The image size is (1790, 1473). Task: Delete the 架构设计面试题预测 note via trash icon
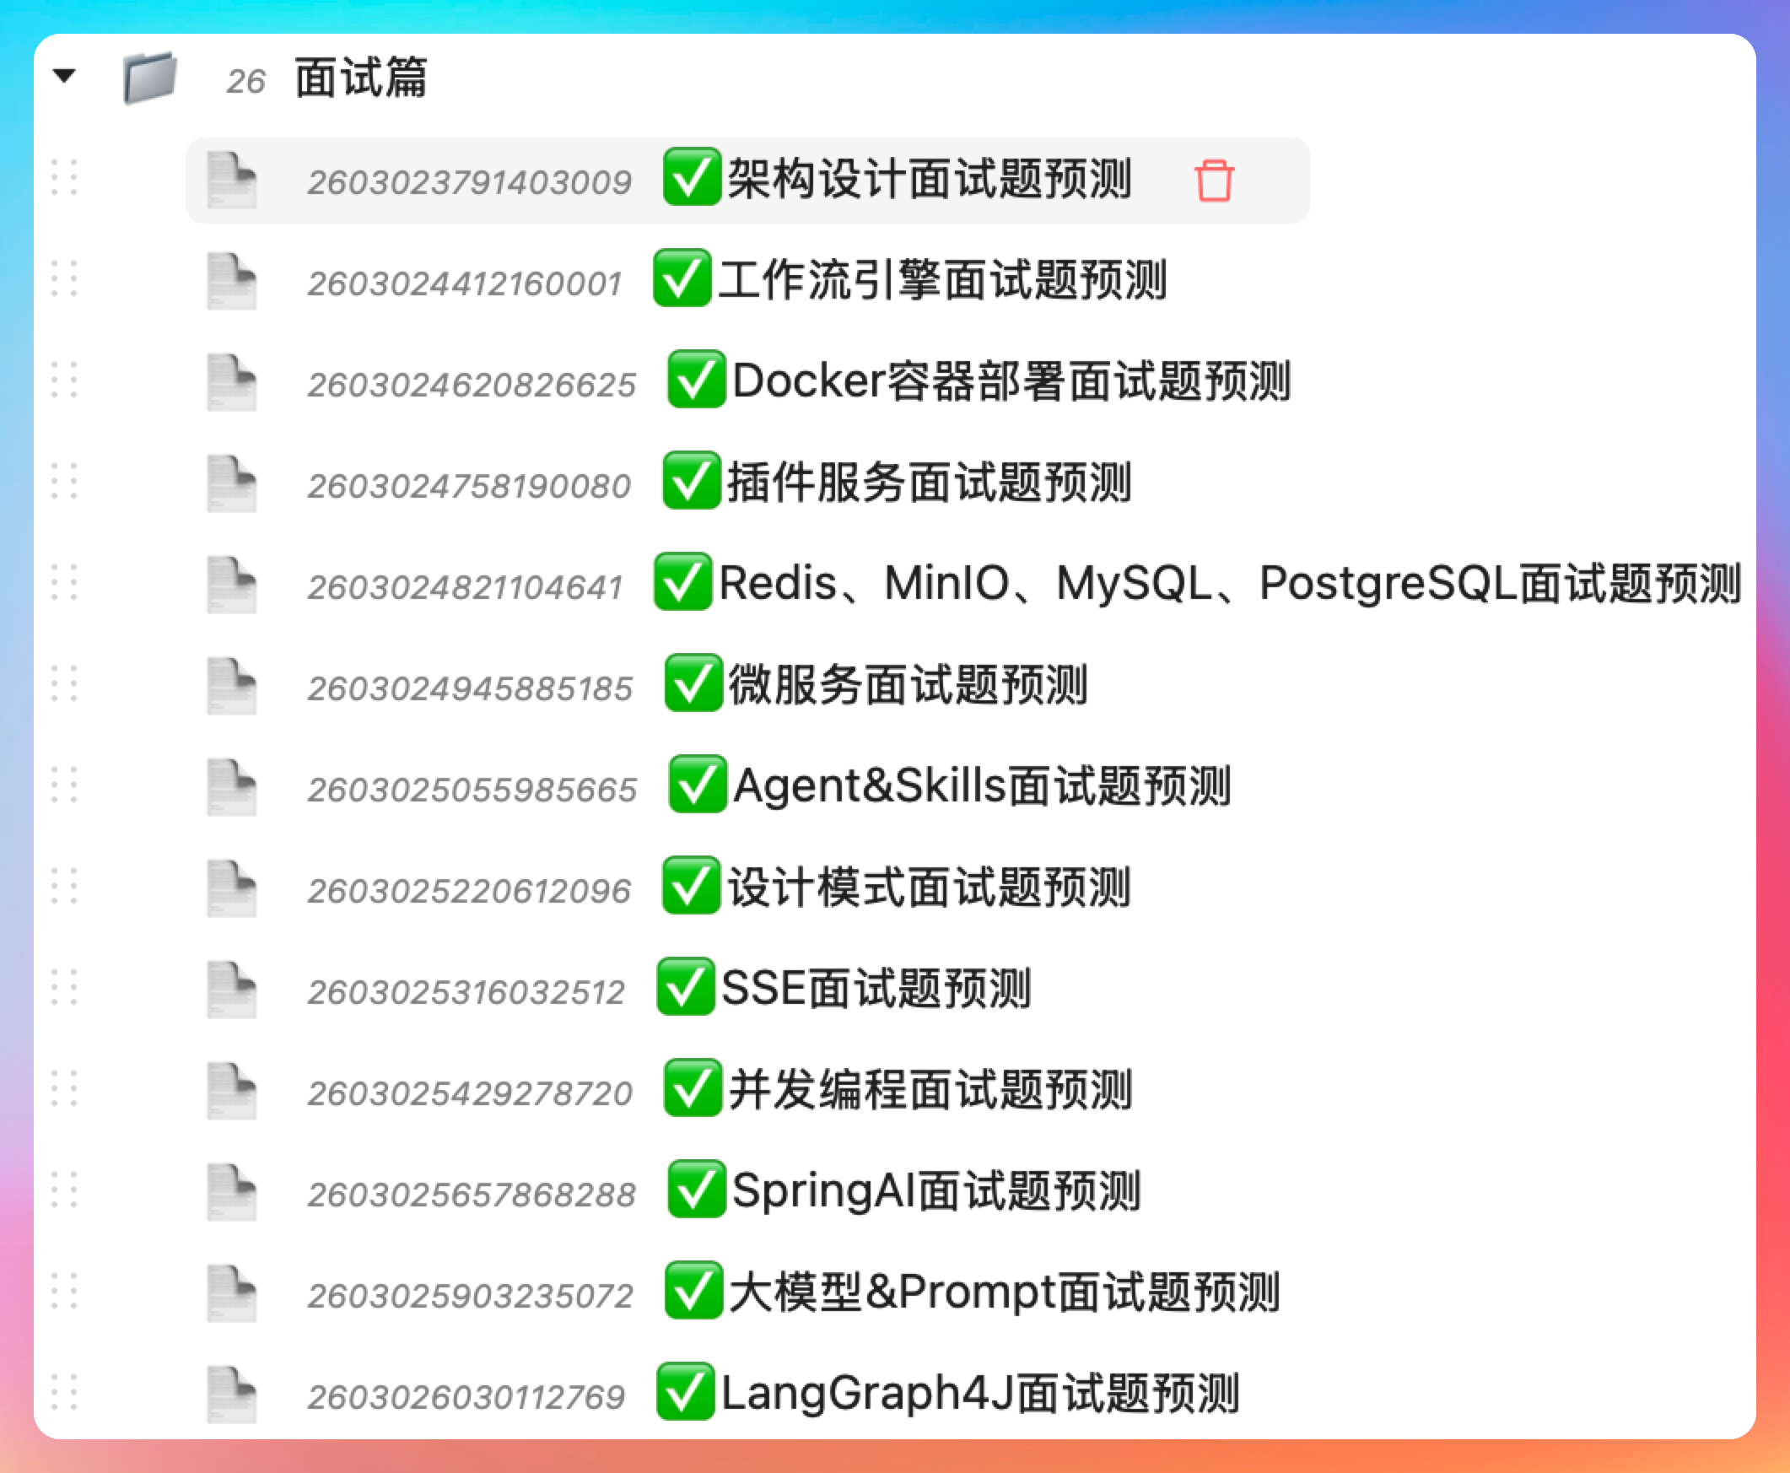(1213, 181)
